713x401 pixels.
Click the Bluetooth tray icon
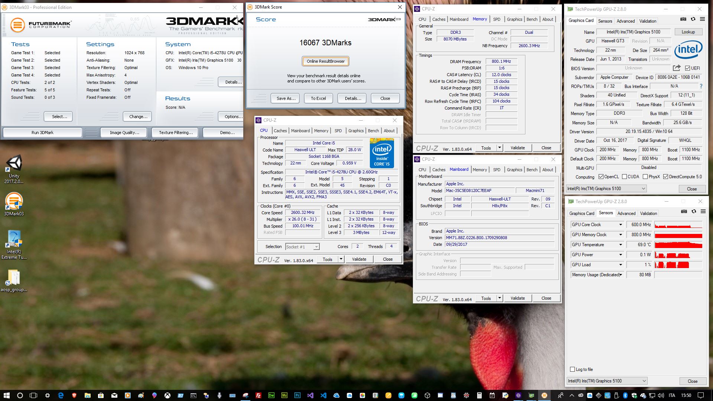625,395
